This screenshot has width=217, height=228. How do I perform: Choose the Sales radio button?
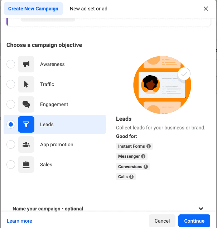11,165
